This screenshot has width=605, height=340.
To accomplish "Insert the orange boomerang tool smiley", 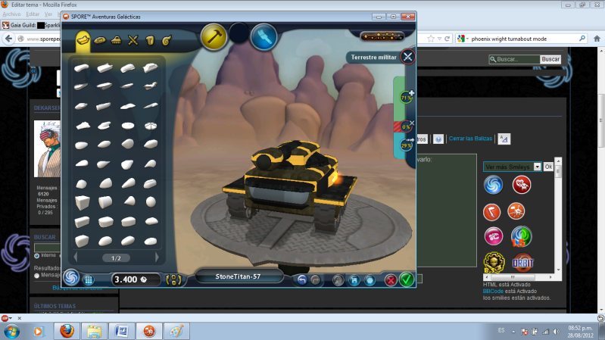I will click(x=492, y=212).
